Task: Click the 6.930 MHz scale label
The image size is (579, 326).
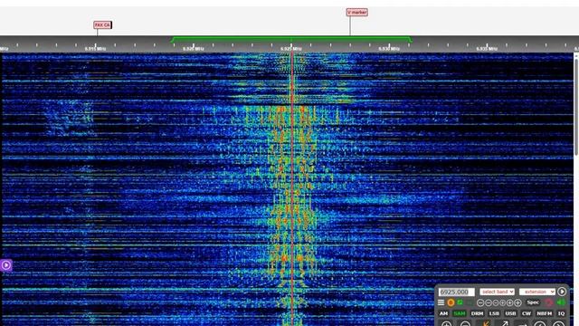Action: coord(389,48)
